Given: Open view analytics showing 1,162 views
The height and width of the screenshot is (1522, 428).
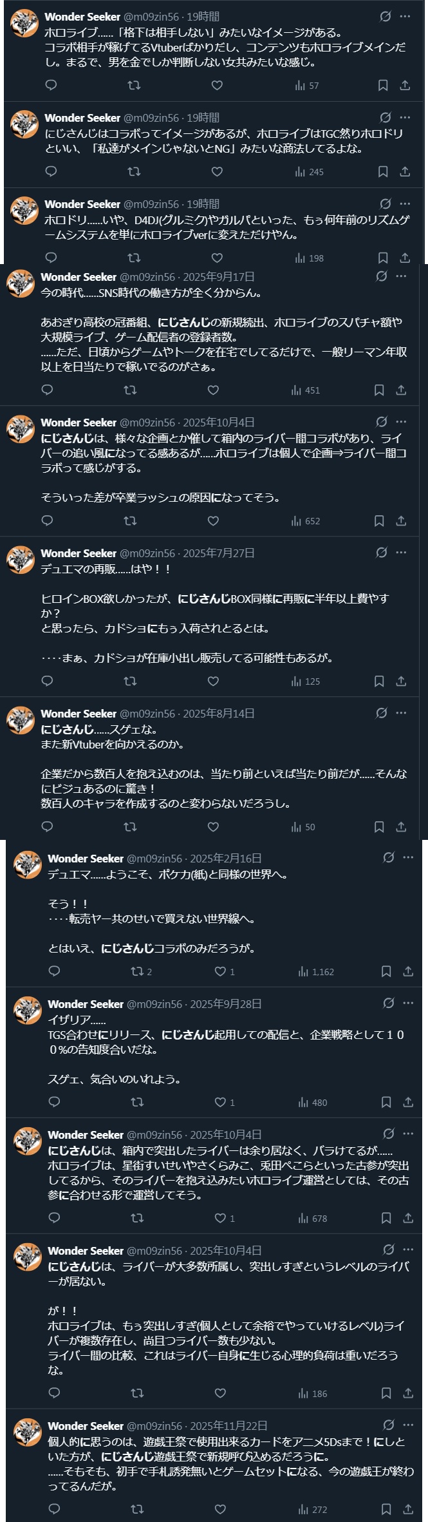Looking at the screenshot, I should 316,971.
